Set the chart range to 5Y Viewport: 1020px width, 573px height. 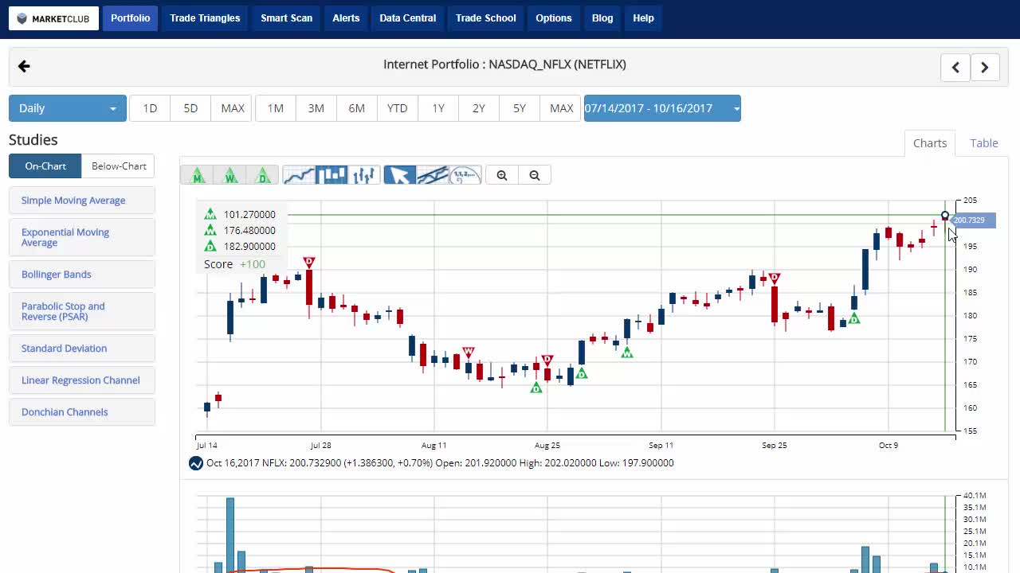pos(520,108)
